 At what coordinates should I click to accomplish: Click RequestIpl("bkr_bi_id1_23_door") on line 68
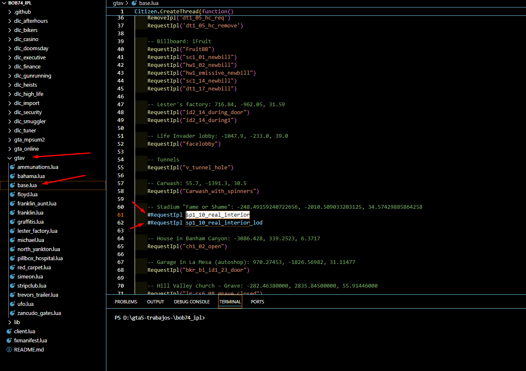(x=199, y=270)
